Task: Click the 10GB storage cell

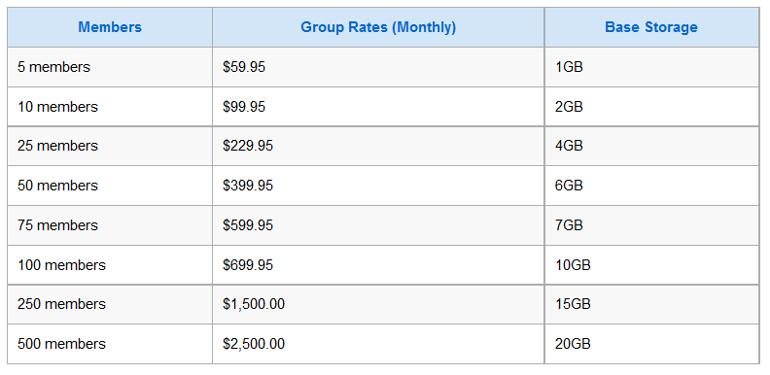Action: (x=651, y=265)
